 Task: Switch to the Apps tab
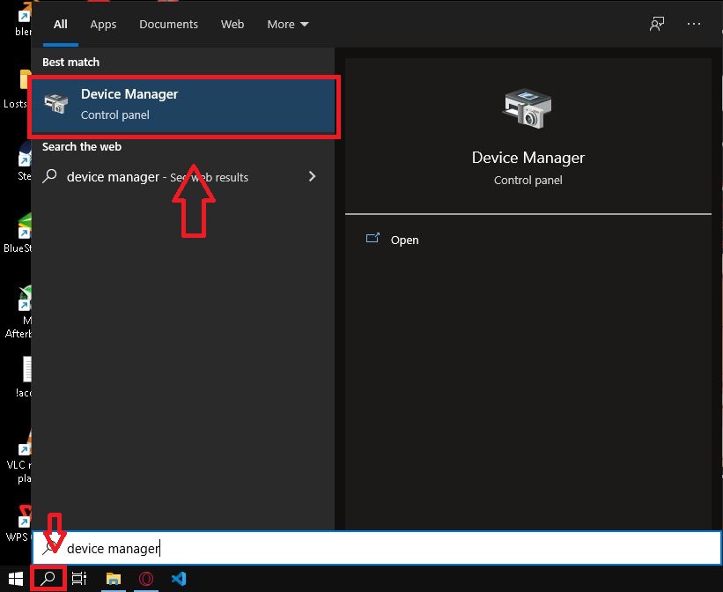tap(103, 24)
